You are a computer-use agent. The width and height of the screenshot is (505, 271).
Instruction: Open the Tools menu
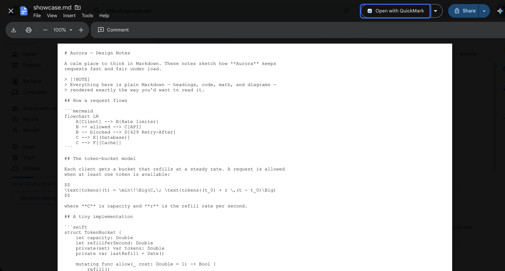(x=87, y=15)
